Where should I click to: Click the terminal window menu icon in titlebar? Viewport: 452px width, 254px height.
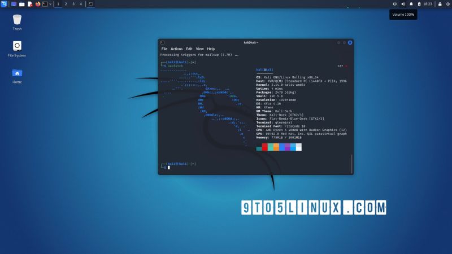point(162,43)
